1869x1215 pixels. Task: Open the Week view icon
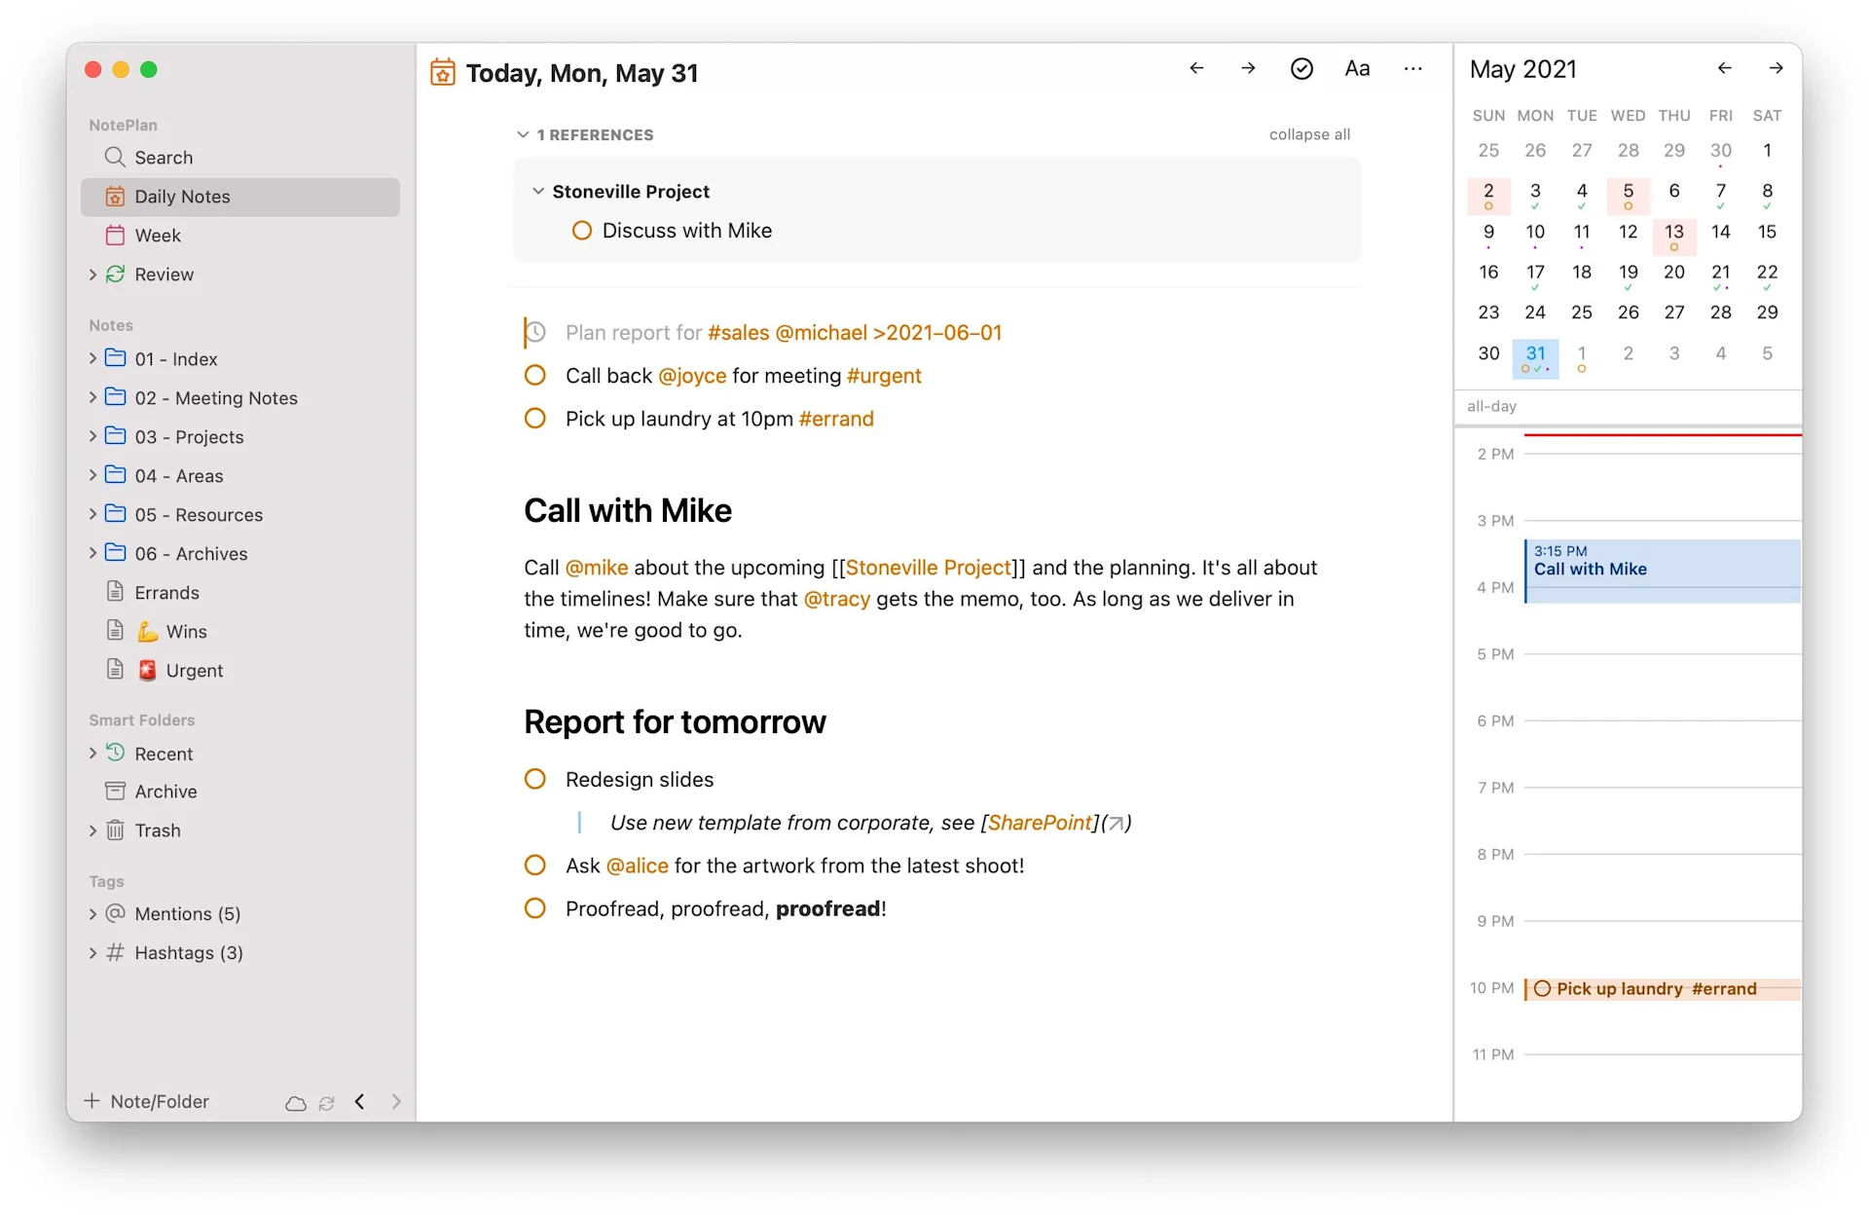point(115,235)
